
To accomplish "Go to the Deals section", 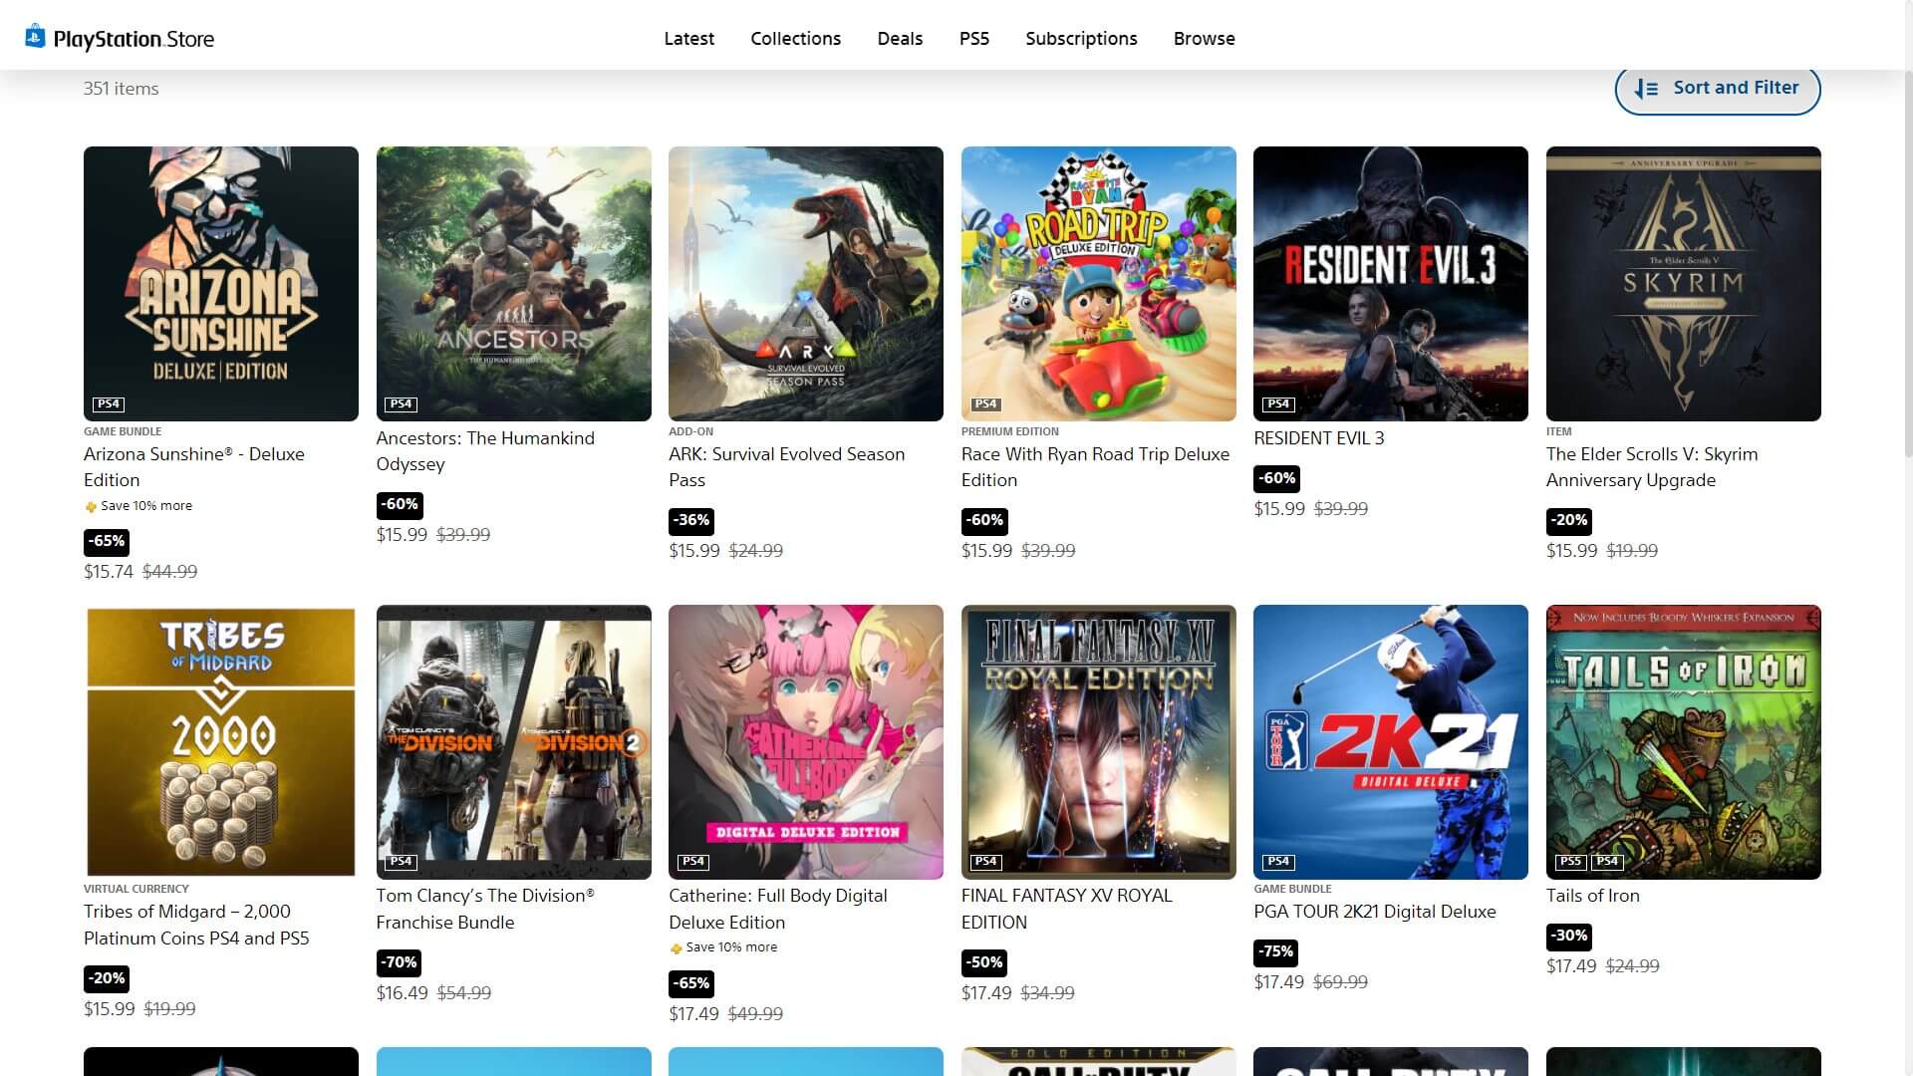I will [900, 38].
